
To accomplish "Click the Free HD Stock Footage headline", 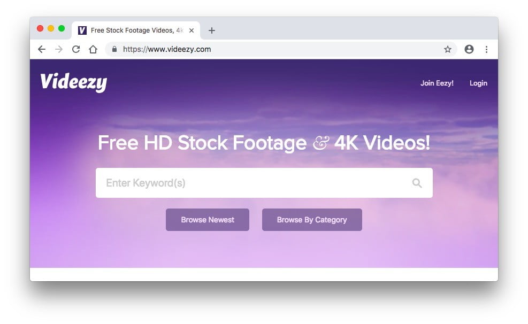I will click(264, 143).
